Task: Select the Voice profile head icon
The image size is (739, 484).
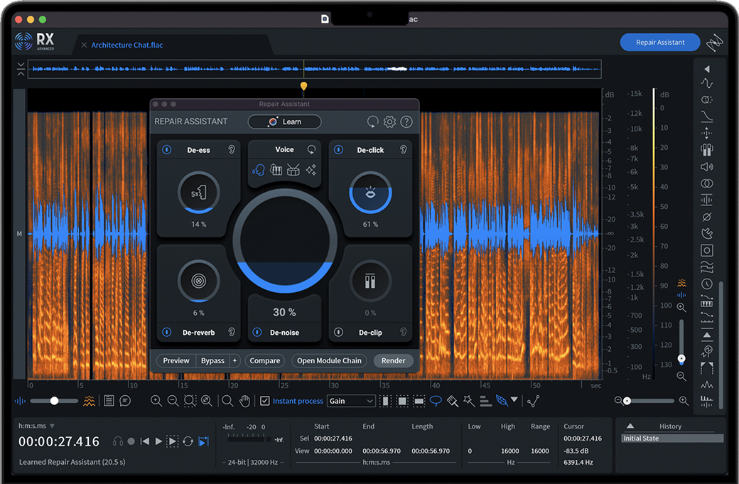Action: coord(259,171)
